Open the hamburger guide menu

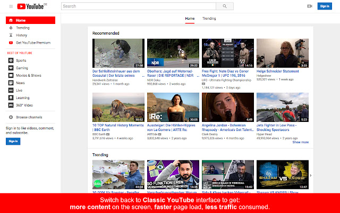[x=11, y=6]
